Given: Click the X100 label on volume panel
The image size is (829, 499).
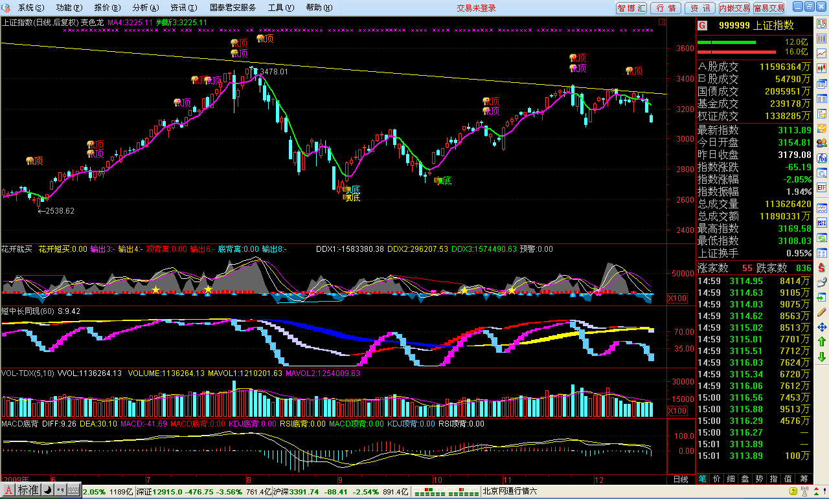Looking at the screenshot, I should tap(677, 411).
